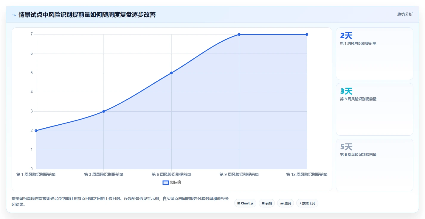Viewport: 425px width, 219px height.
Task: Click the data point for week 1
Action: click(36, 131)
